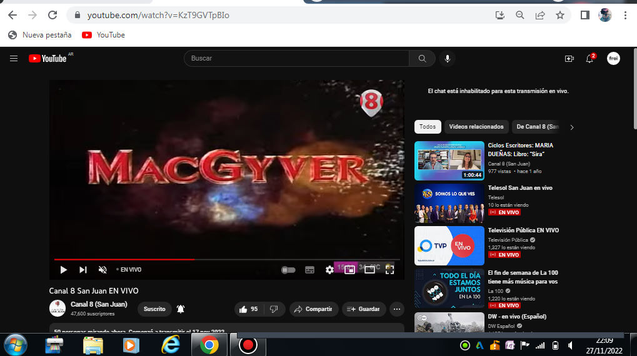
Task: Select the Todos filter chip
Action: 428,127
